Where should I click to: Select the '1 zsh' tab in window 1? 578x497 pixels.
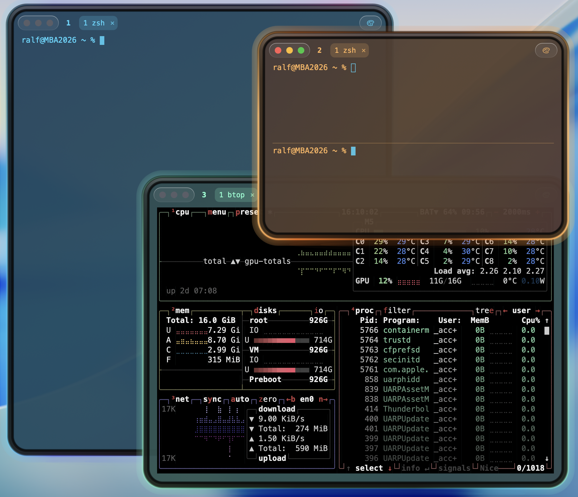[x=98, y=23]
